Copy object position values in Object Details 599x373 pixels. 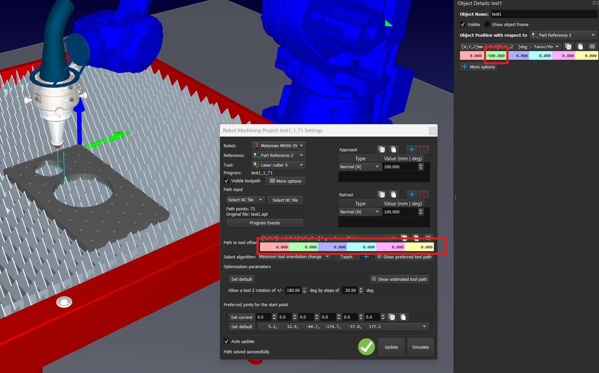tap(568, 46)
